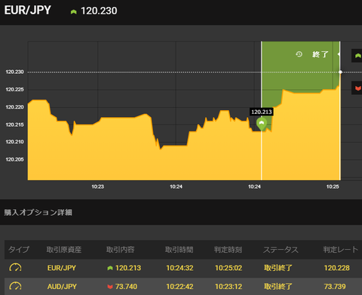Viewport: 362px width, 295px height.
Task: Click the 120.213 price label on chart
Action: pos(262,112)
